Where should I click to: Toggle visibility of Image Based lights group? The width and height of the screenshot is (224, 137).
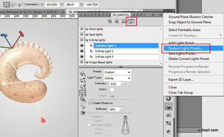click(82, 62)
